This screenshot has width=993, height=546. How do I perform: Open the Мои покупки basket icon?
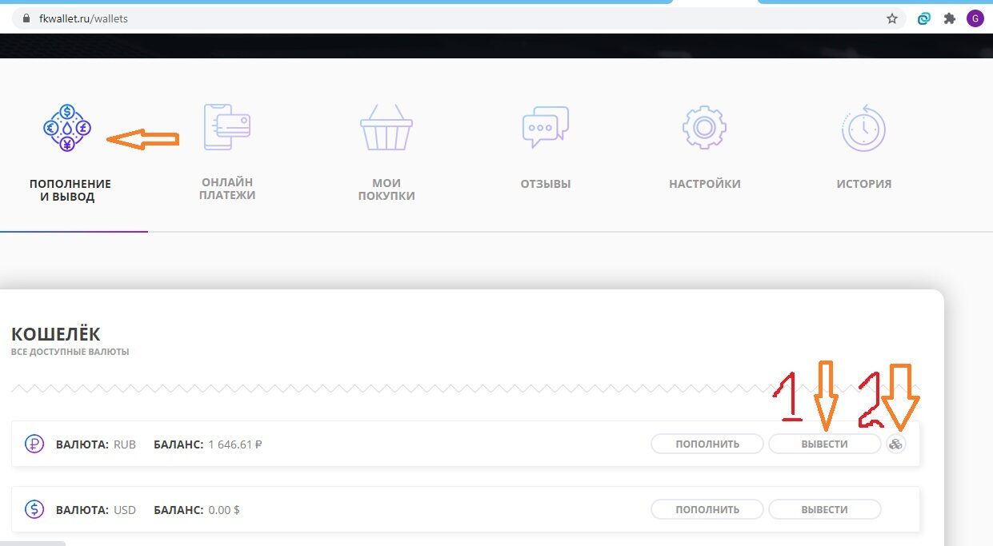tap(386, 128)
